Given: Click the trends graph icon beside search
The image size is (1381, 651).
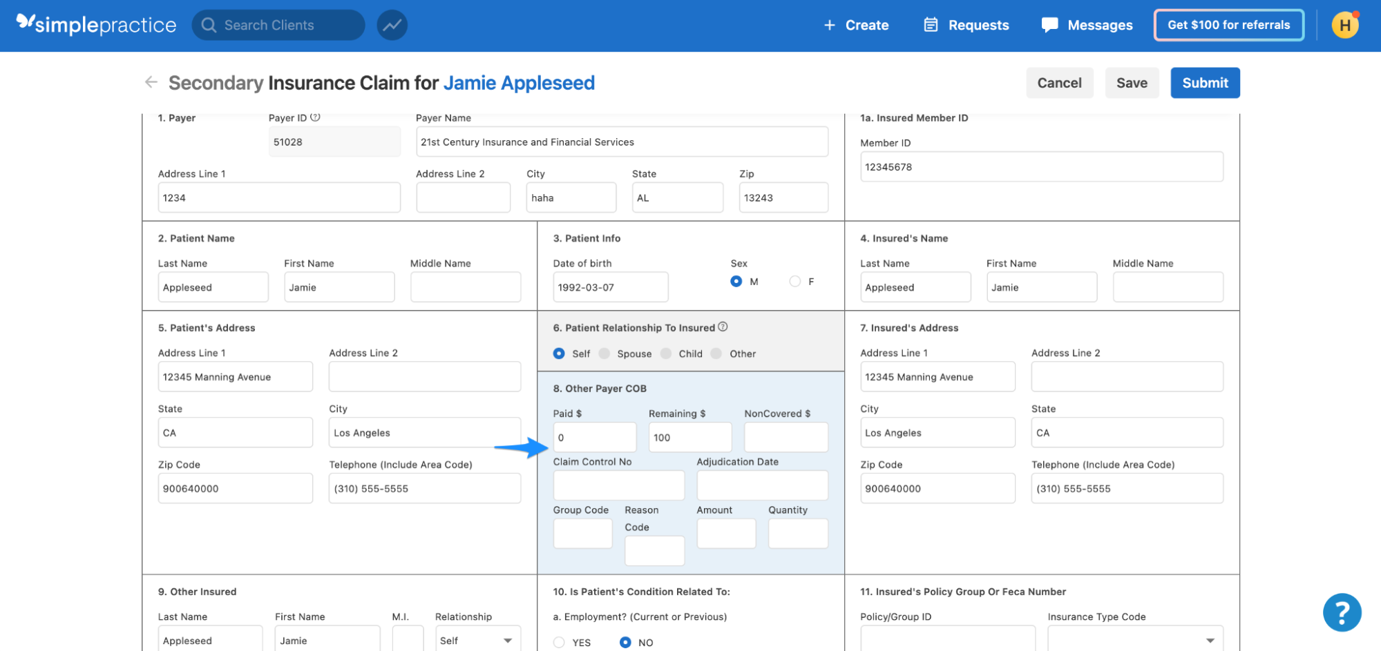Looking at the screenshot, I should 392,25.
